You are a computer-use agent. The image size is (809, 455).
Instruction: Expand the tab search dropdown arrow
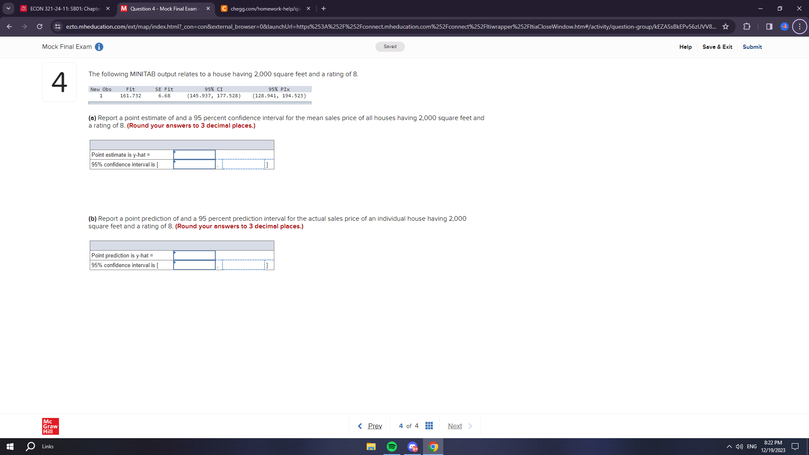(x=8, y=8)
